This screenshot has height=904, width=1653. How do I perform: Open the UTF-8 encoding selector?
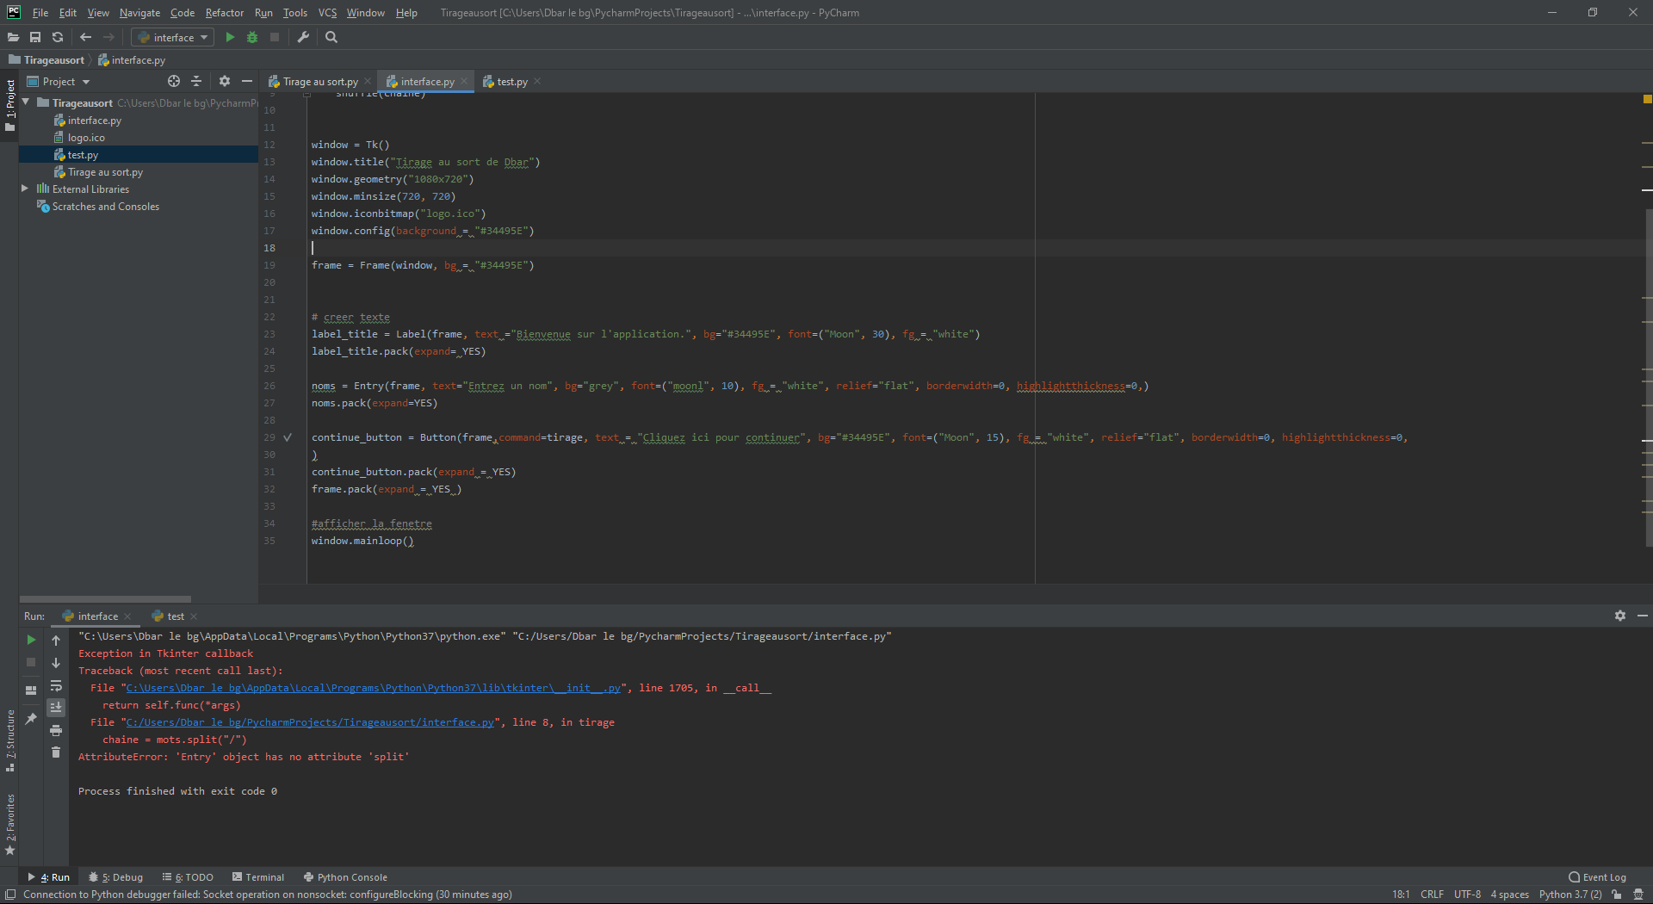(x=1467, y=895)
